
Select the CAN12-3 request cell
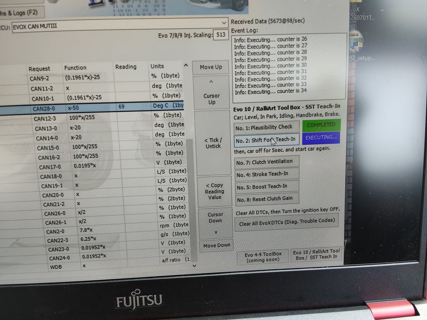click(45, 118)
